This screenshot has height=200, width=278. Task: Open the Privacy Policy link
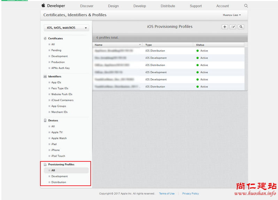tap(191, 194)
